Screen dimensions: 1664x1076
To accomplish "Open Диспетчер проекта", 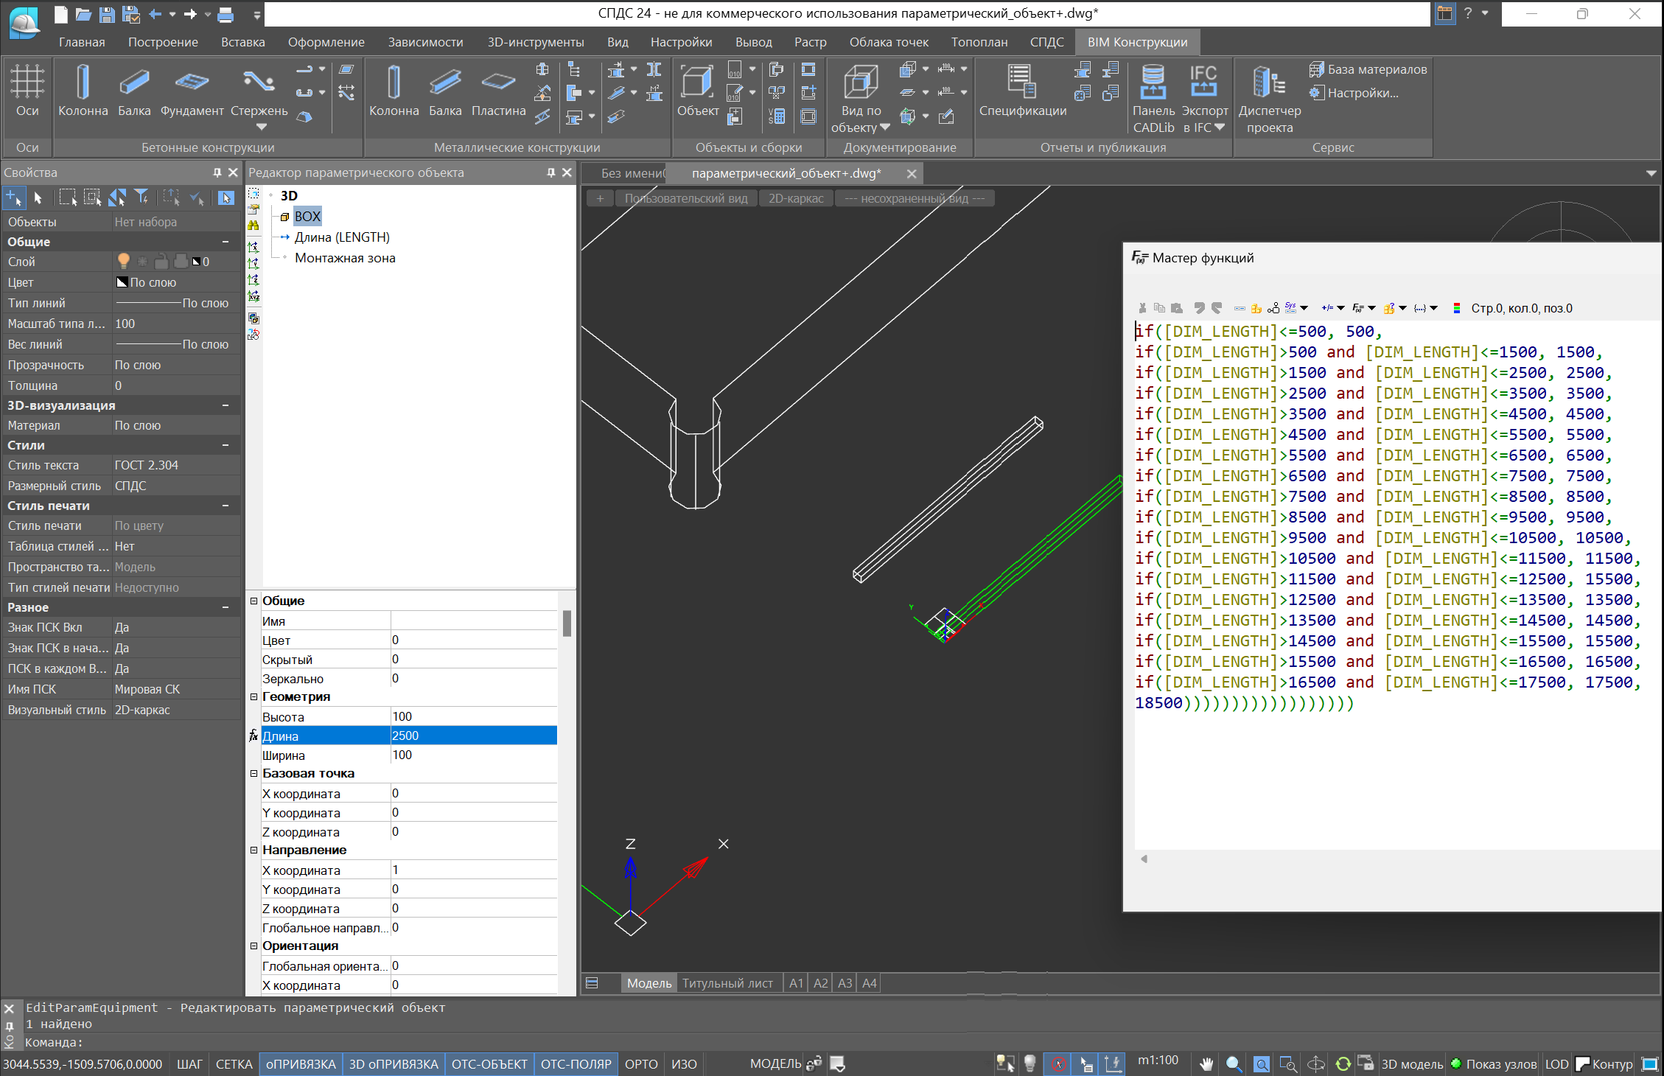I will 1269,98.
